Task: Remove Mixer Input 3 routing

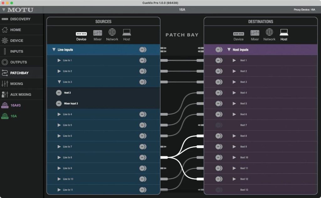Action: tap(59, 103)
